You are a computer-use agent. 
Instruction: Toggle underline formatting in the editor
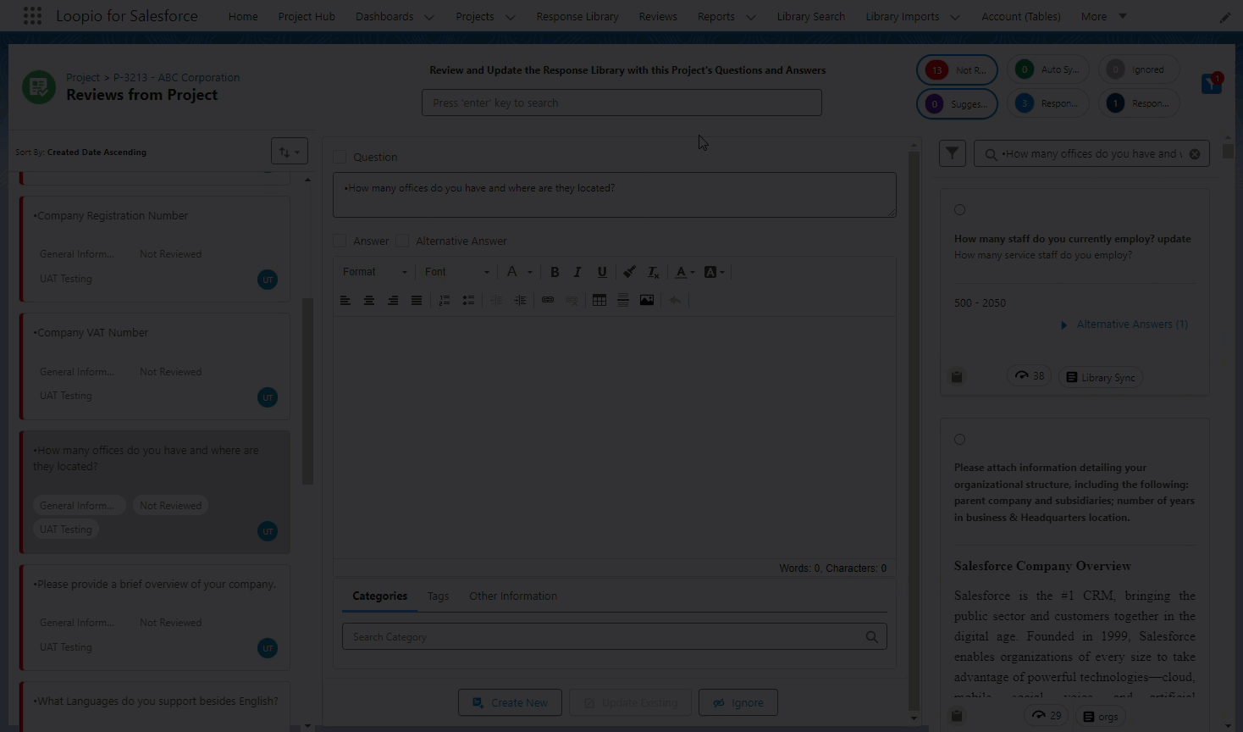coord(602,272)
